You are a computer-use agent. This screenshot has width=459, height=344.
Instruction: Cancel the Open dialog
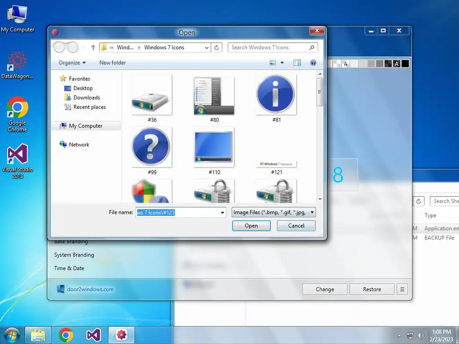coord(296,226)
